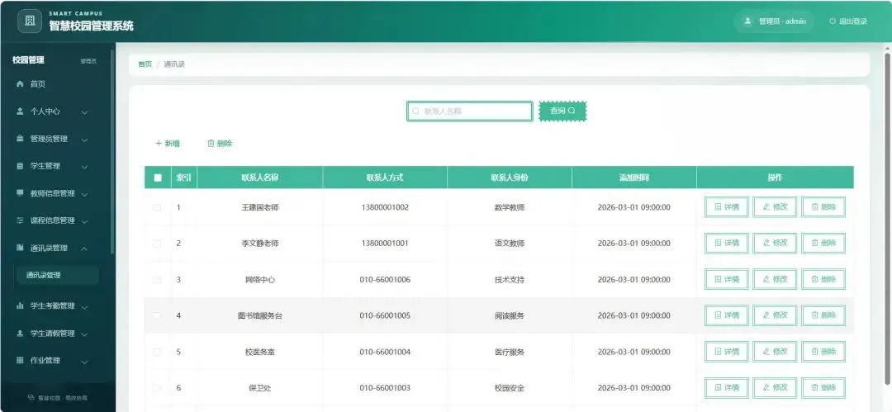Expand the 管理员管理 chevron

[x=84, y=140]
